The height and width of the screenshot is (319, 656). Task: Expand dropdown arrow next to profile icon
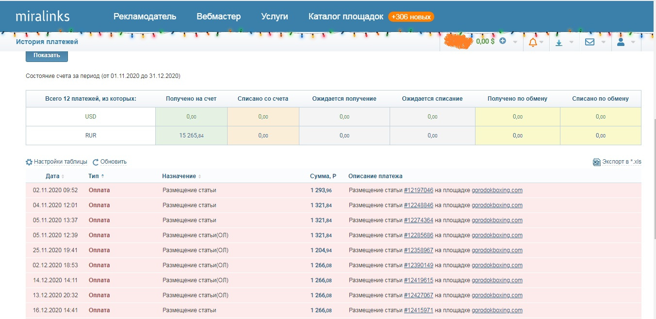click(x=633, y=42)
